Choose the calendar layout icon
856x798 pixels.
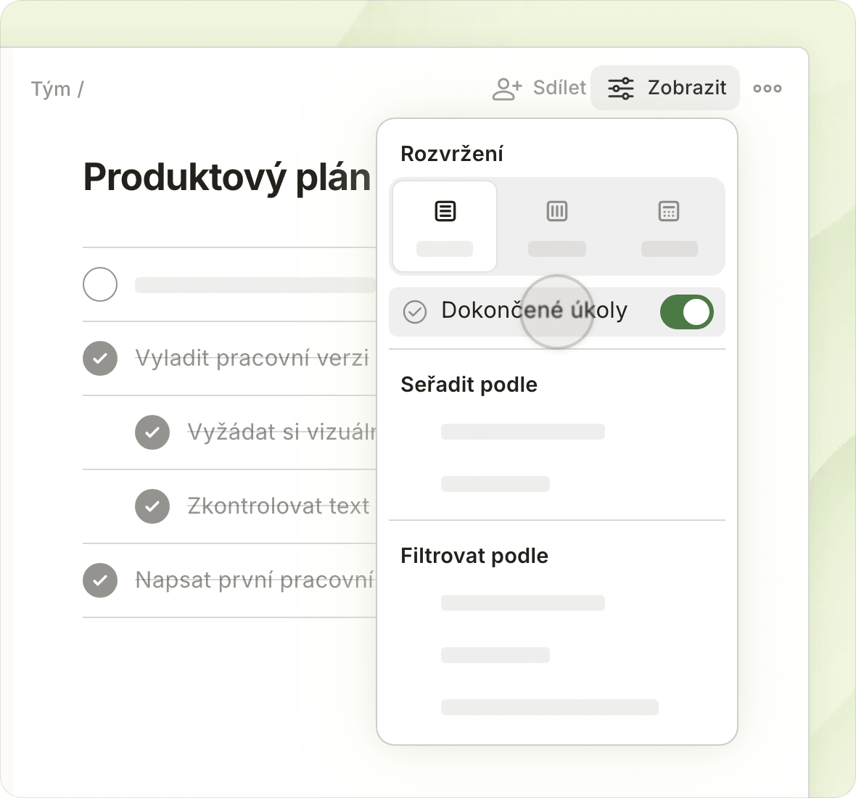[x=669, y=211]
